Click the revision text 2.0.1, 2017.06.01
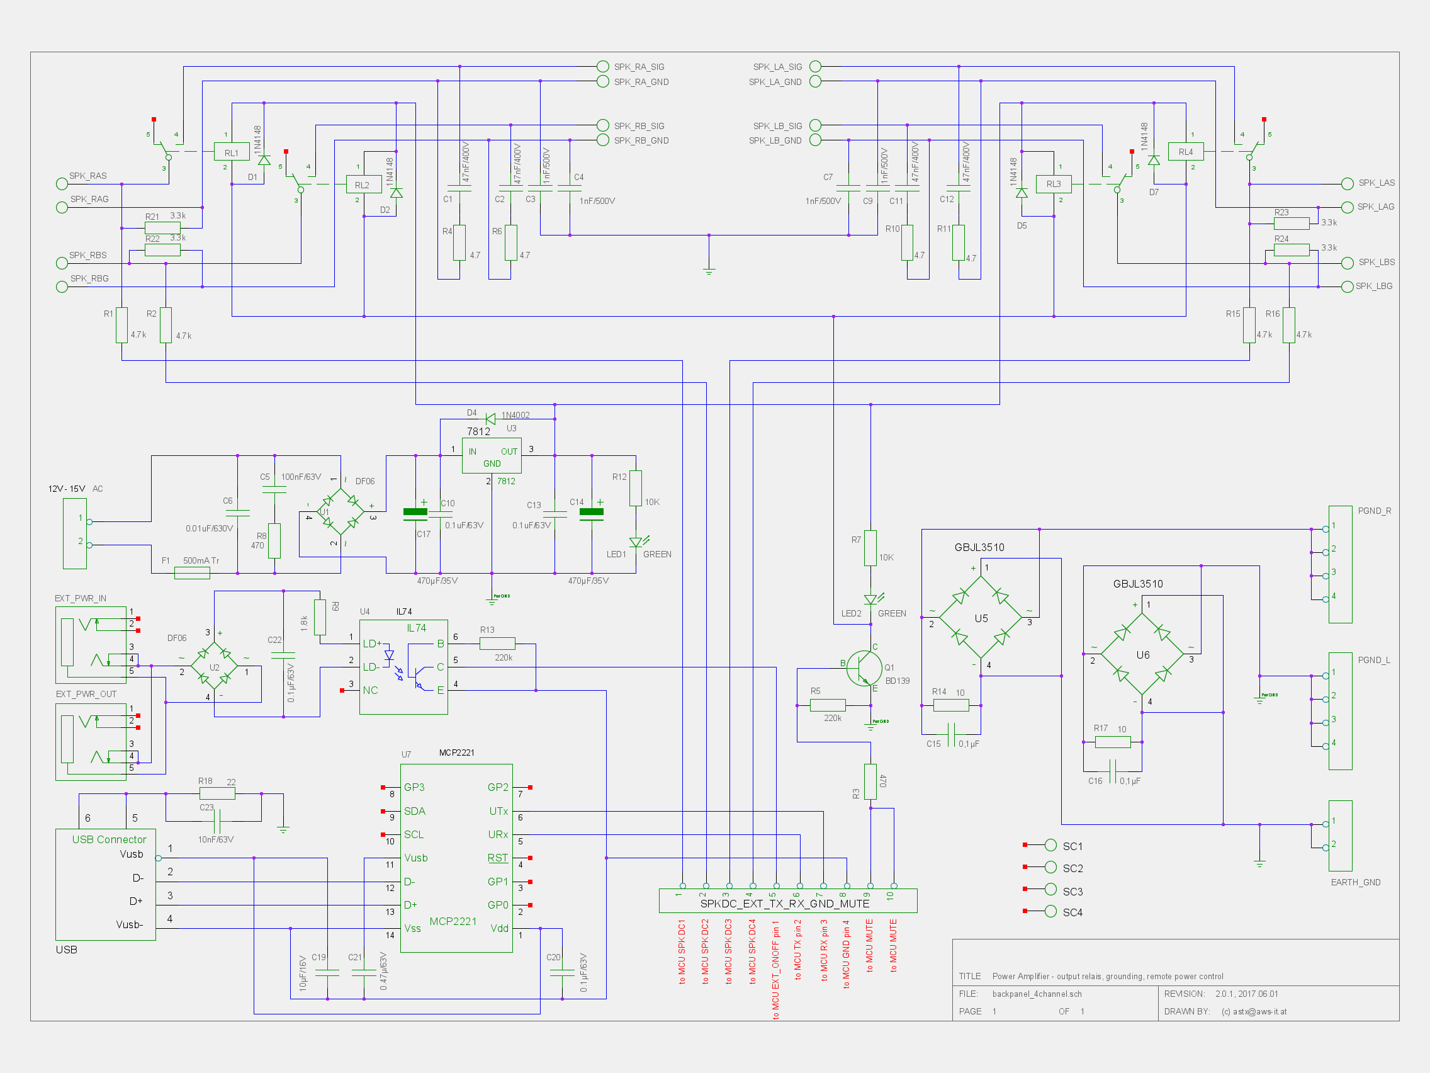Screen dimensions: 1430x1073 (1246, 994)
